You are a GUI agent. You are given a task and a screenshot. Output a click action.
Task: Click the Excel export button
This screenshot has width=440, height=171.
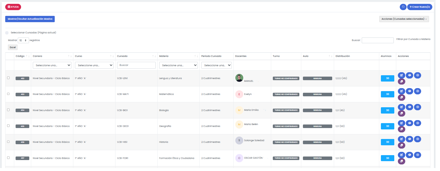tap(13, 47)
